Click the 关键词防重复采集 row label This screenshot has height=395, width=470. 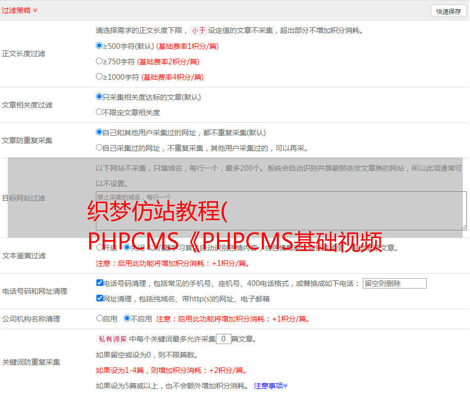point(31,362)
